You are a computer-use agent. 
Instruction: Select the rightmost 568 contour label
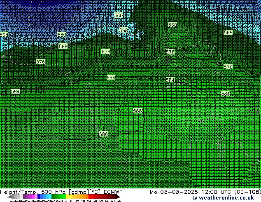[x=228, y=32]
